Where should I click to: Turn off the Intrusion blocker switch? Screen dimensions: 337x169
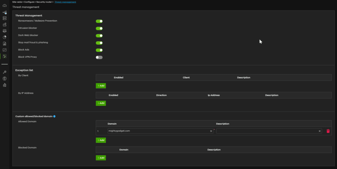pos(99,28)
